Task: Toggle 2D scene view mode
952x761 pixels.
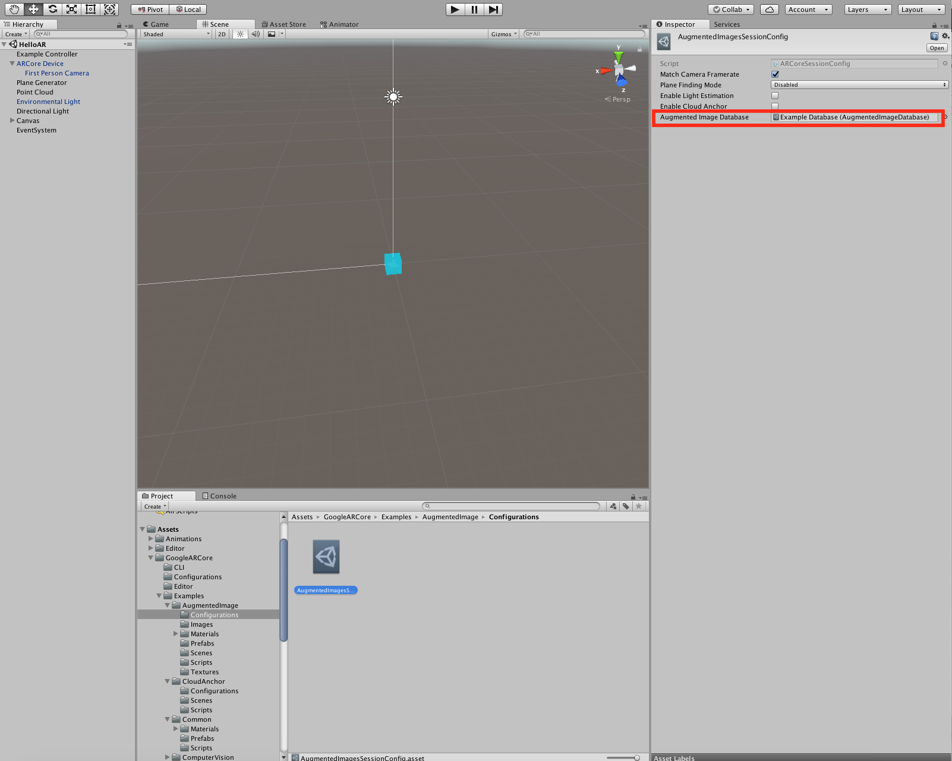Action: (222, 34)
